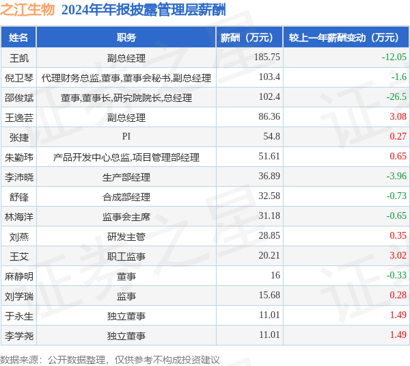
Task: Click the change value 0.35
Action: [x=398, y=235]
